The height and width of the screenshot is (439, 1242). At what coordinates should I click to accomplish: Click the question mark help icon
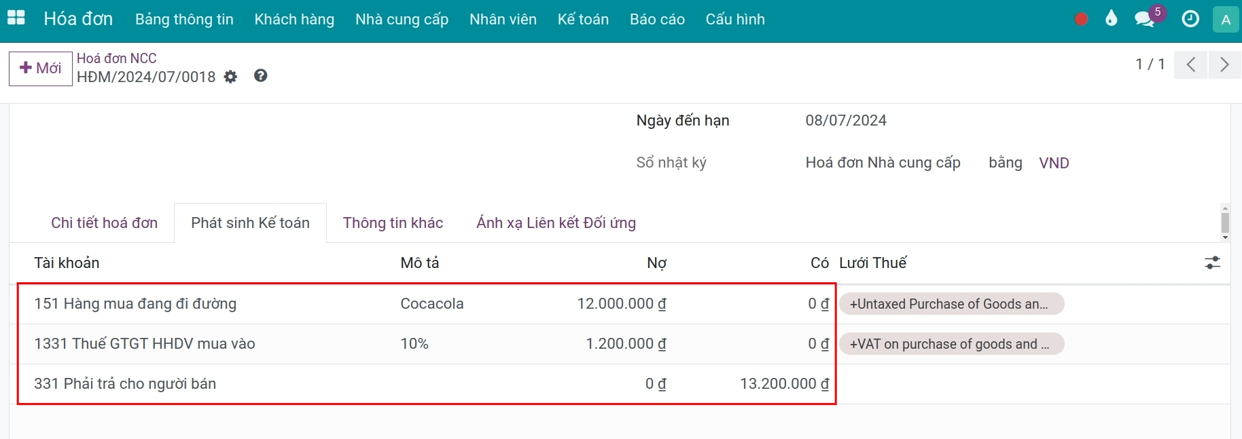pos(260,75)
